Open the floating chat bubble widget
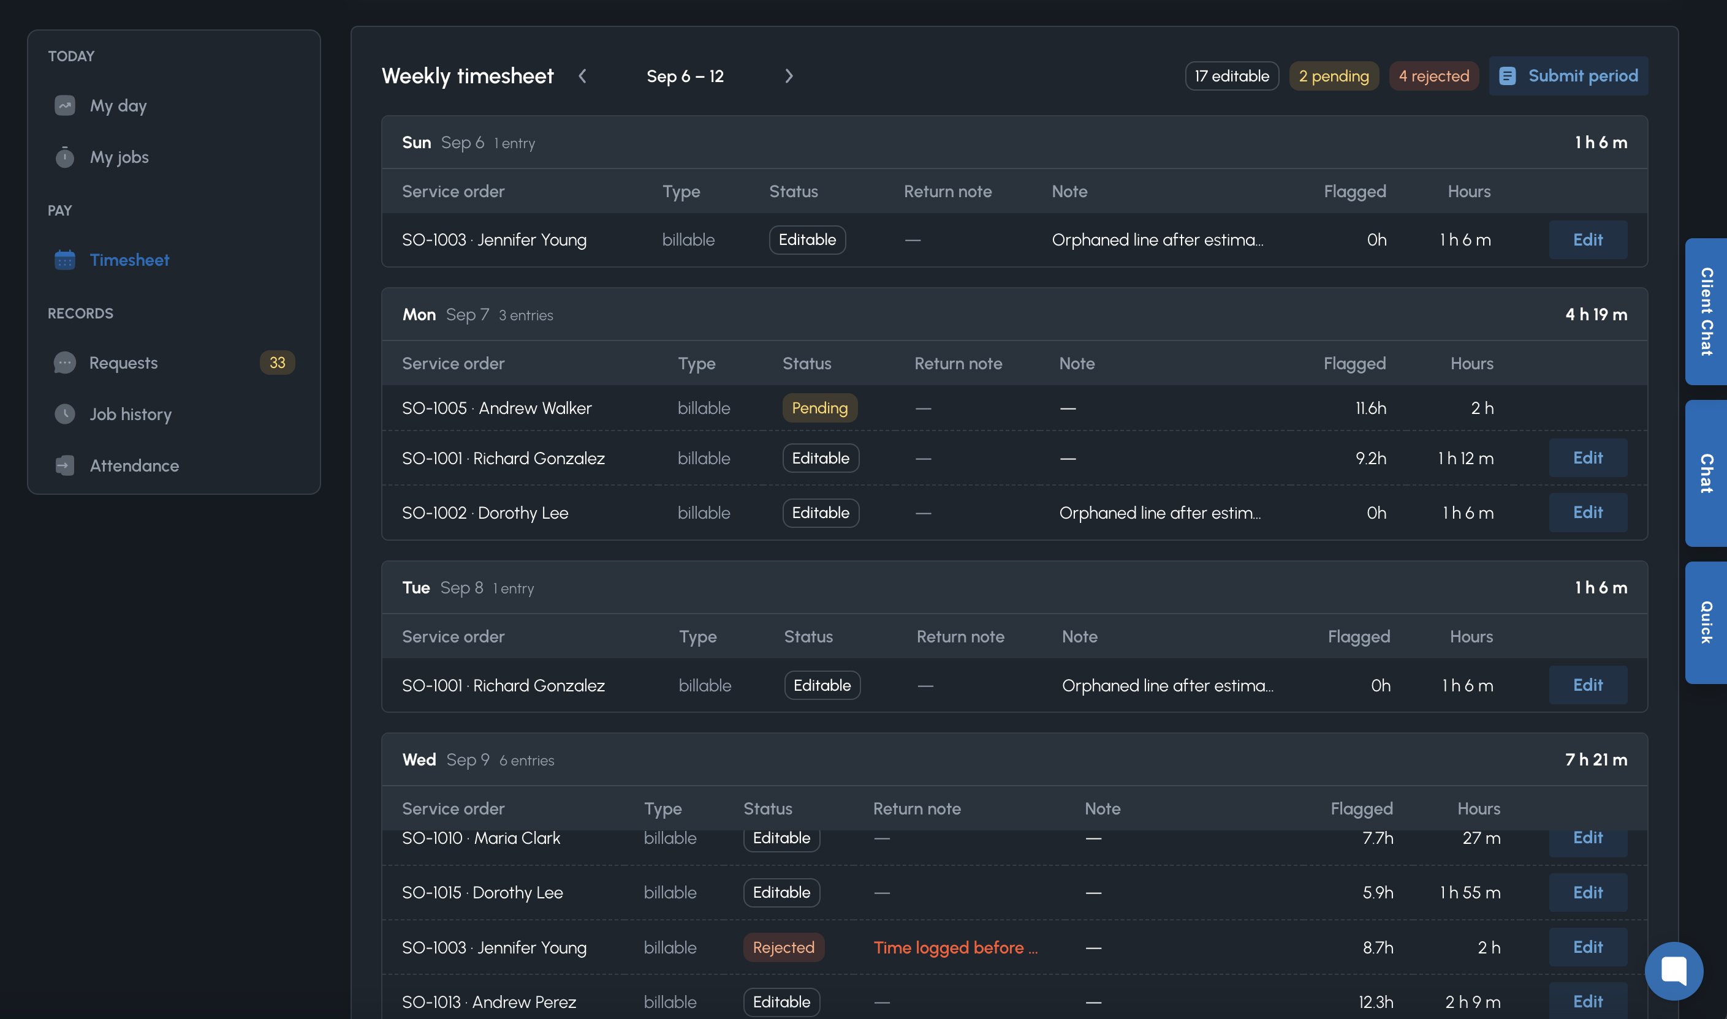This screenshot has height=1019, width=1727. pyautogui.click(x=1674, y=971)
